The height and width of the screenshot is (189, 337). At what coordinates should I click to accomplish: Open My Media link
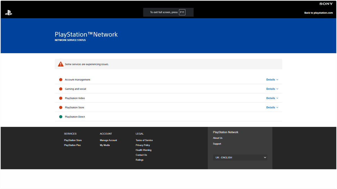pyautogui.click(x=105, y=145)
